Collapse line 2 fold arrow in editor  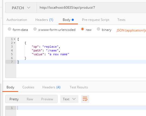[15, 43]
